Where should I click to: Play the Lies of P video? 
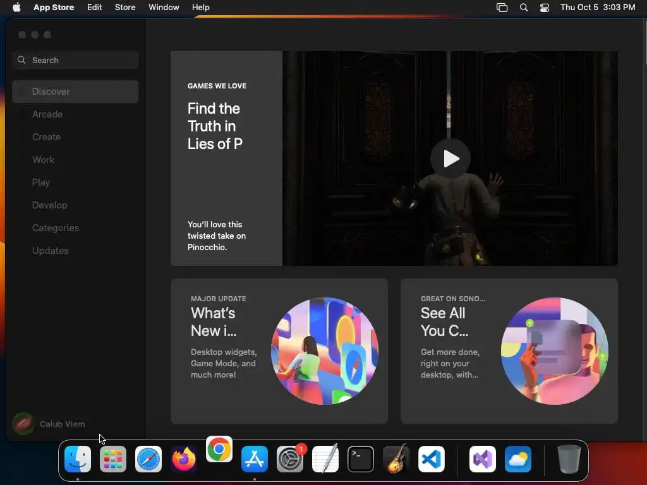click(x=450, y=159)
